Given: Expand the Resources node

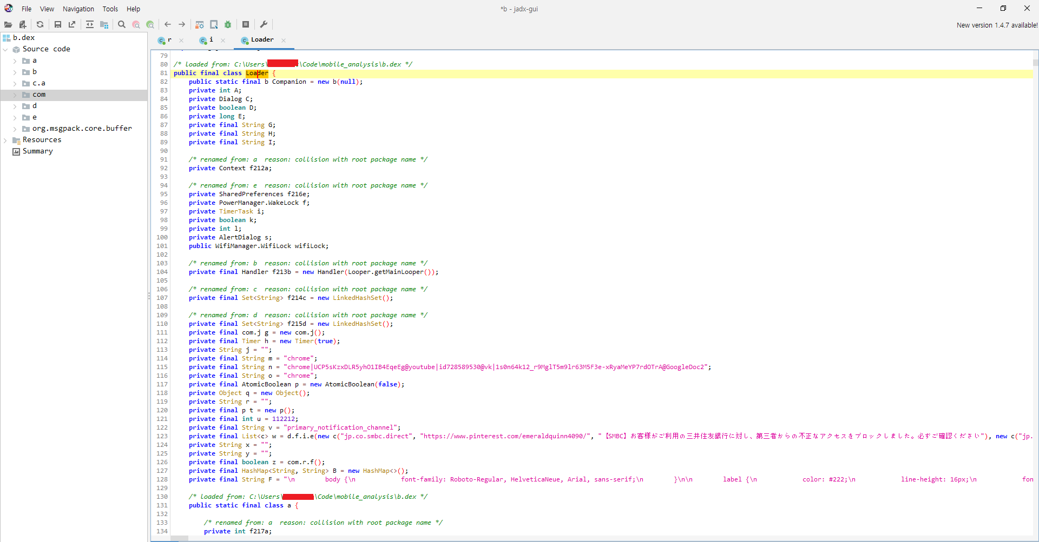Looking at the screenshot, I should 5,140.
